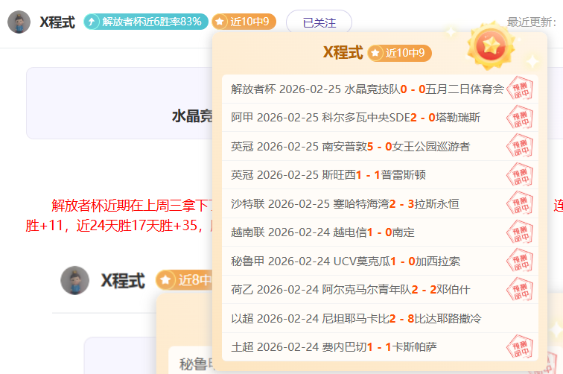Select the 尼坦耶马卡比 2-8 比达耶路撒冷 row
The height and width of the screenshot is (374, 563).
pos(356,318)
